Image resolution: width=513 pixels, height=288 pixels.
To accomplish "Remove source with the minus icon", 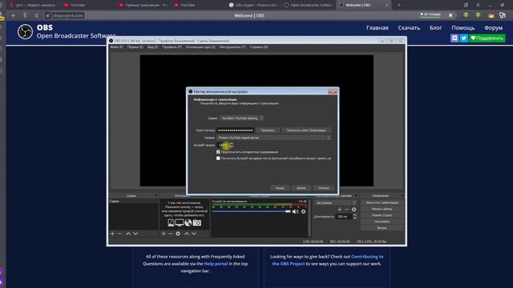I will click(x=171, y=234).
